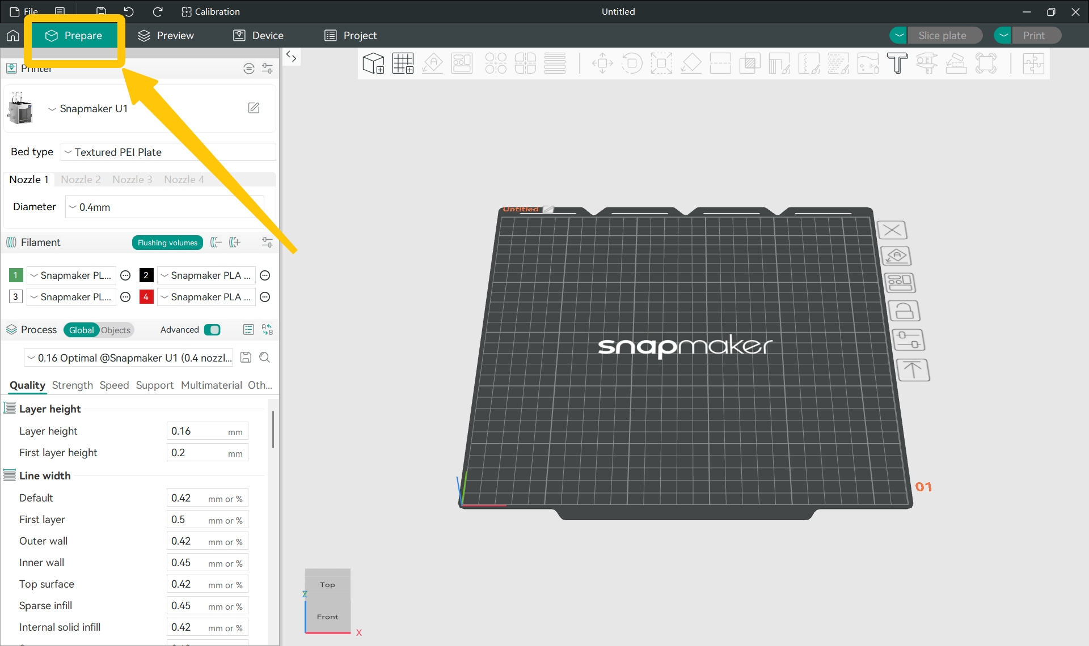The width and height of the screenshot is (1089, 646).
Task: Select the Seam painting tool
Action: 809,63
